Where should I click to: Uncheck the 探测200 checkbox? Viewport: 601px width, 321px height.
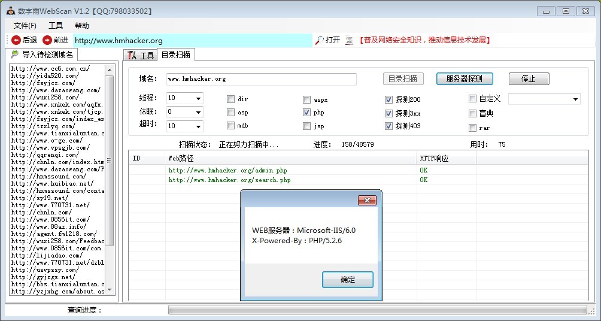pyautogui.click(x=388, y=99)
